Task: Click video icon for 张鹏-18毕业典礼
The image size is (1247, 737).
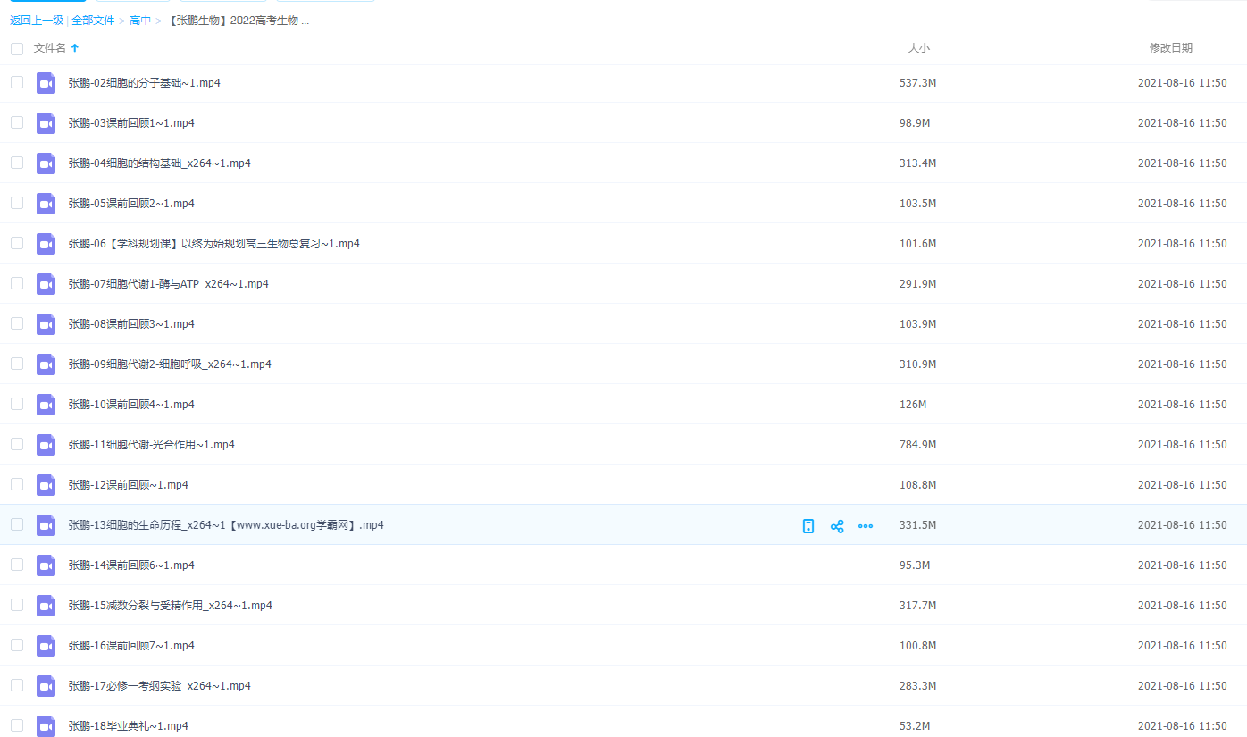Action: (46, 726)
